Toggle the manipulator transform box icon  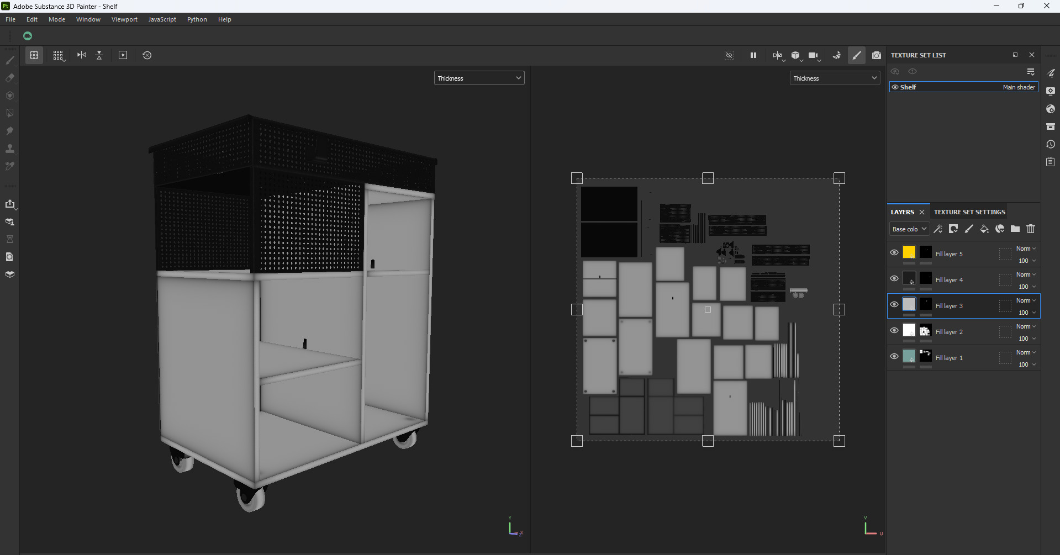point(34,55)
